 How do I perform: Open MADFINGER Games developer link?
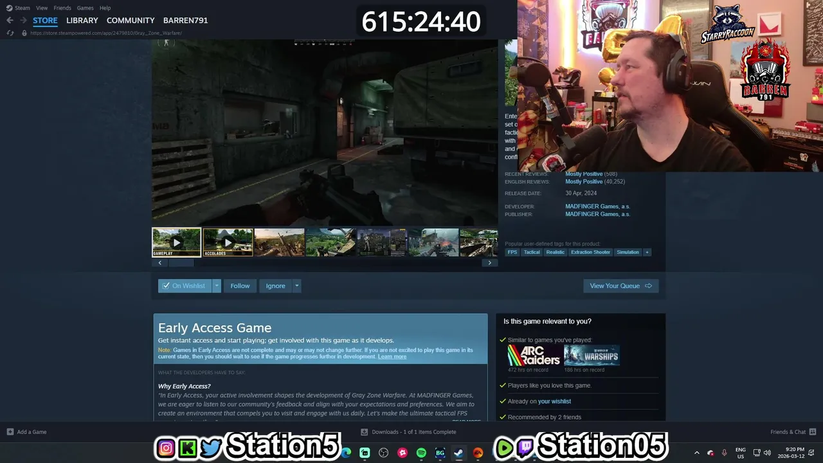pyautogui.click(x=597, y=206)
